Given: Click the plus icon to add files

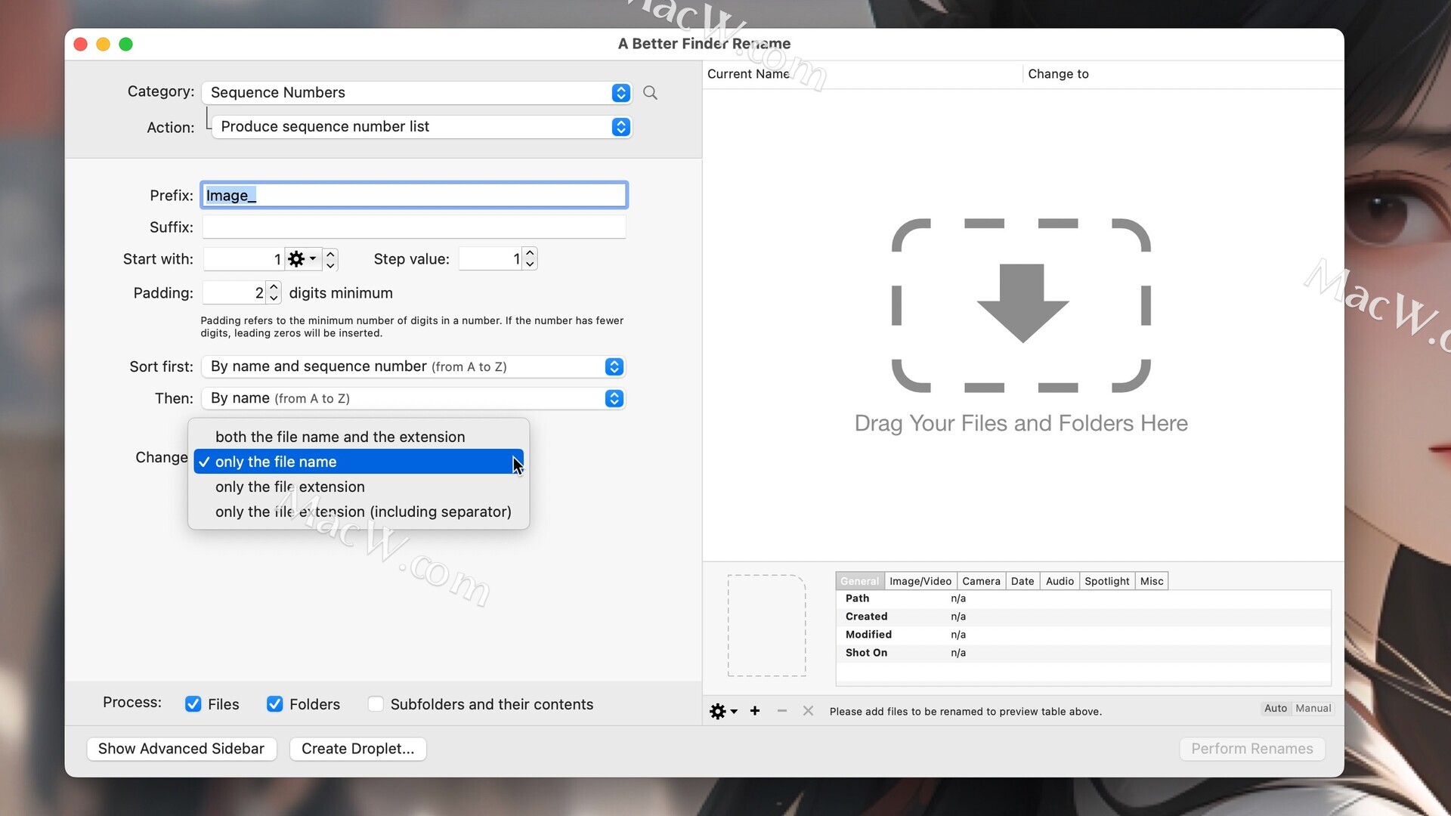Looking at the screenshot, I should point(755,711).
